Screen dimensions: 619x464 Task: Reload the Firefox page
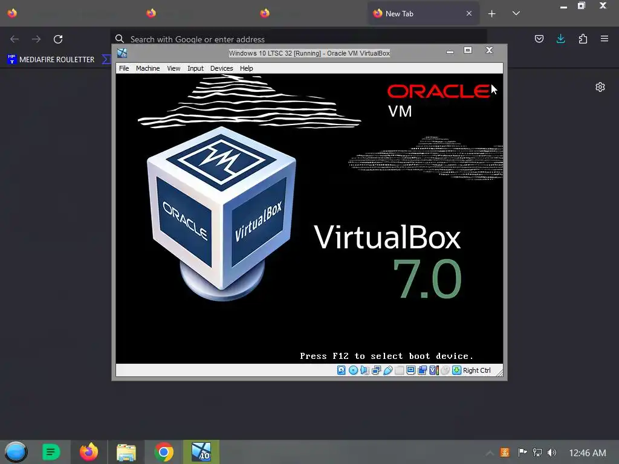(58, 39)
